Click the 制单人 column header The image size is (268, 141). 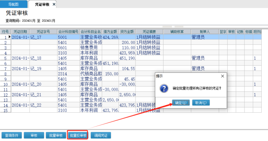pos(205,32)
